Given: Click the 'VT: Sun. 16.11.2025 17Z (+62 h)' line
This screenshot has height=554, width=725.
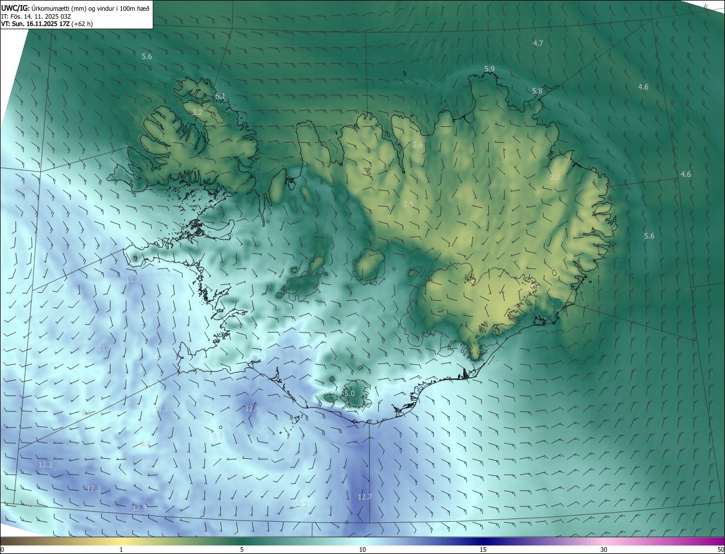Looking at the screenshot, I should pos(47,24).
